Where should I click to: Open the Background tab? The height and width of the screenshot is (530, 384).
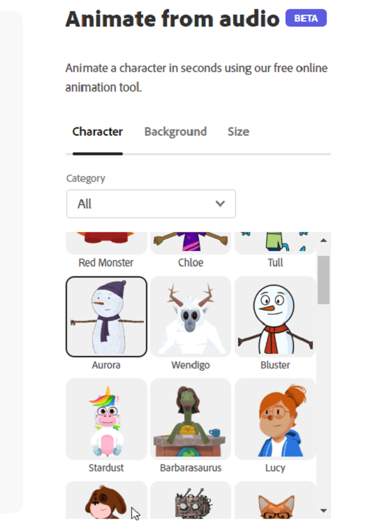(x=175, y=131)
